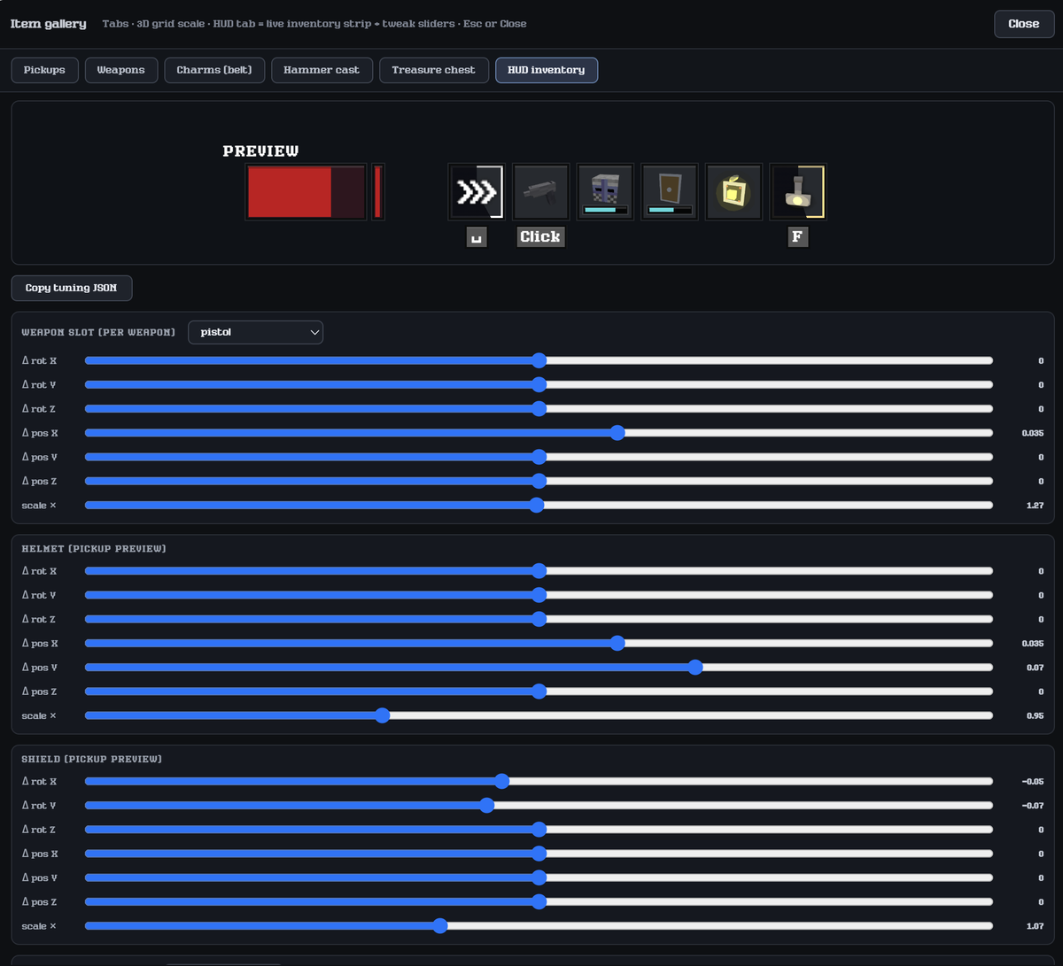Click the 'Click' key hint label
The height and width of the screenshot is (966, 1063).
(540, 237)
